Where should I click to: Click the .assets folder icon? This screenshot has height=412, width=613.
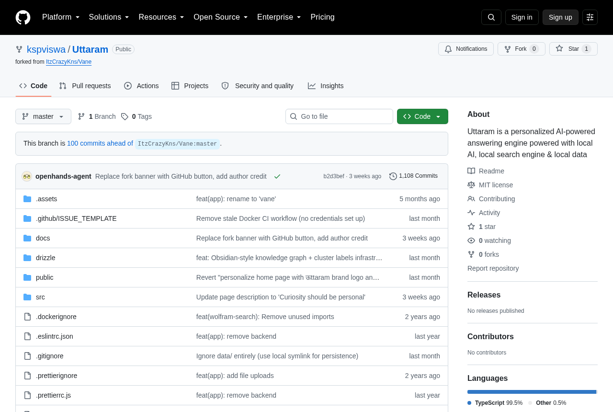[27, 199]
